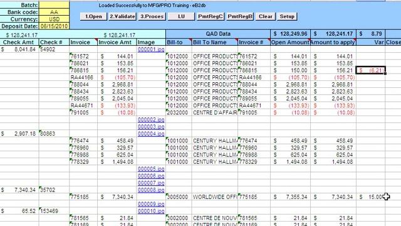Select the Deposit Date cell 06/15/2010
401x226 pixels.
54,26
